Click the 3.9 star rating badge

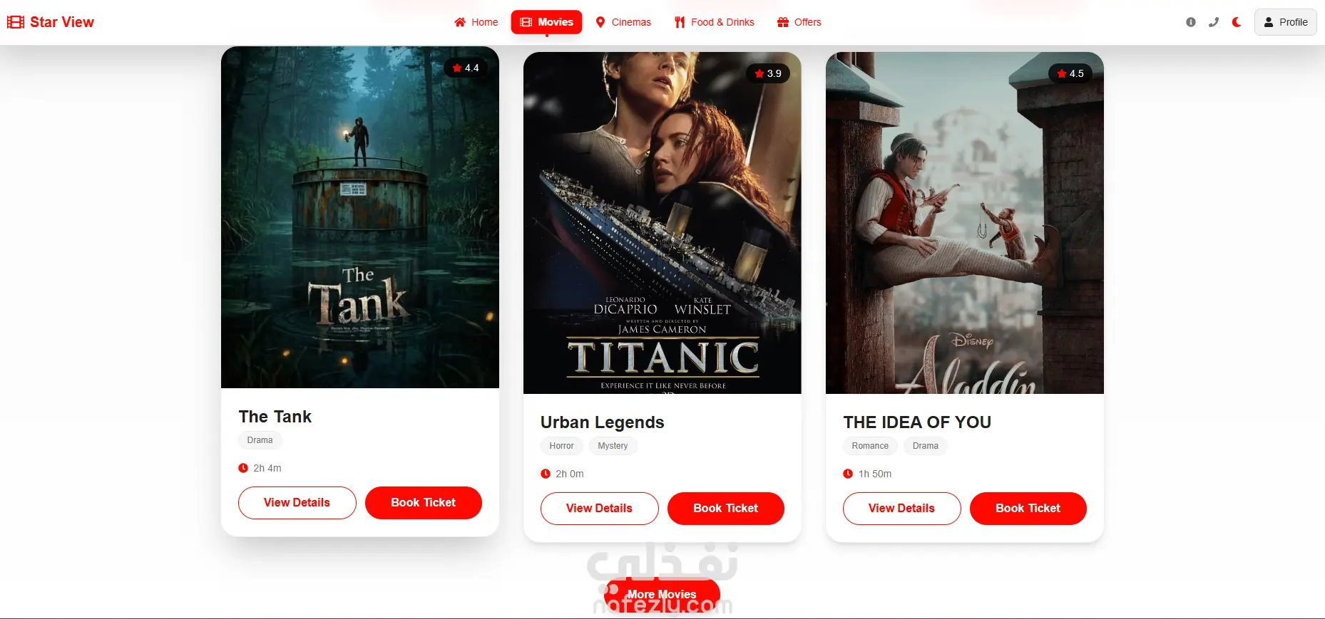[x=768, y=73]
